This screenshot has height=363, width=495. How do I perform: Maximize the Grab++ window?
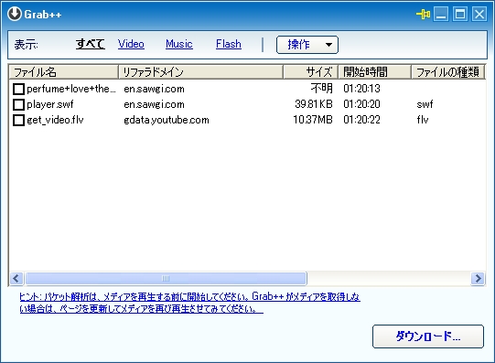460,15
